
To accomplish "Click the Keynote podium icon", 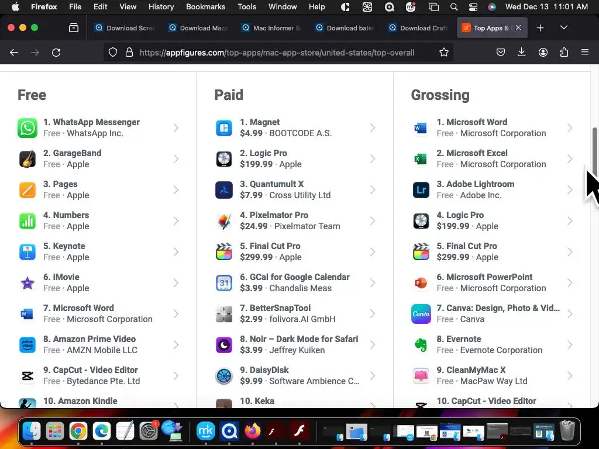I will click(27, 251).
